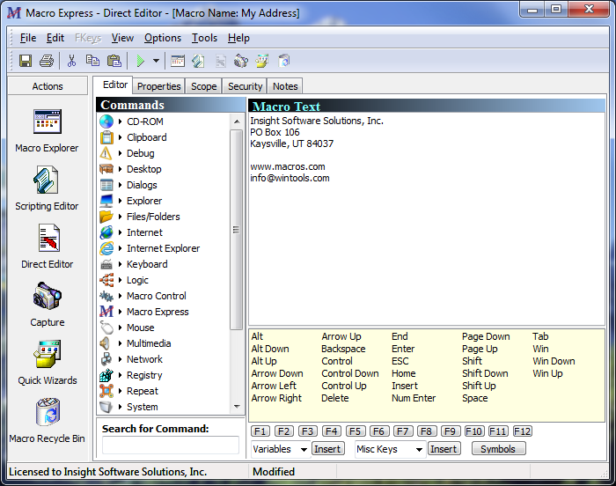Click the Search for Command field
Viewport: 616px width, 486px height.
point(170,445)
